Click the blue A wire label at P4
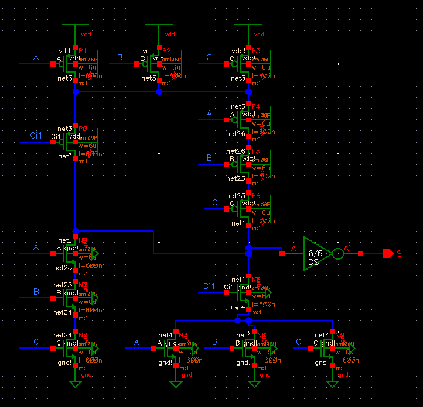The height and width of the screenshot is (407, 423). click(x=209, y=113)
